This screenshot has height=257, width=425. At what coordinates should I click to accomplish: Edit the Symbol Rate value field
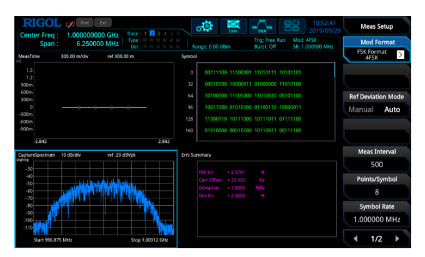[x=377, y=220]
